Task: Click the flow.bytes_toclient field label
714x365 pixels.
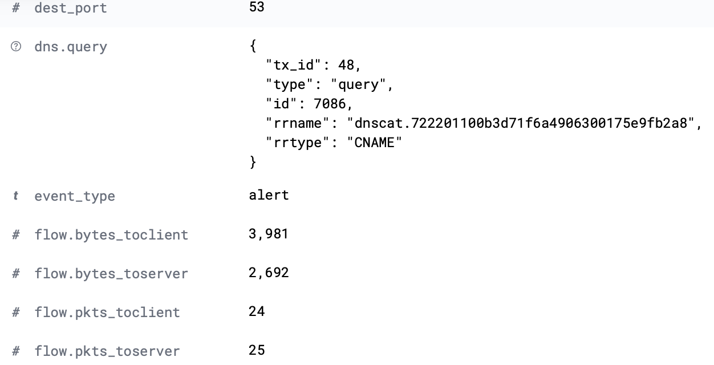Action: pos(111,235)
